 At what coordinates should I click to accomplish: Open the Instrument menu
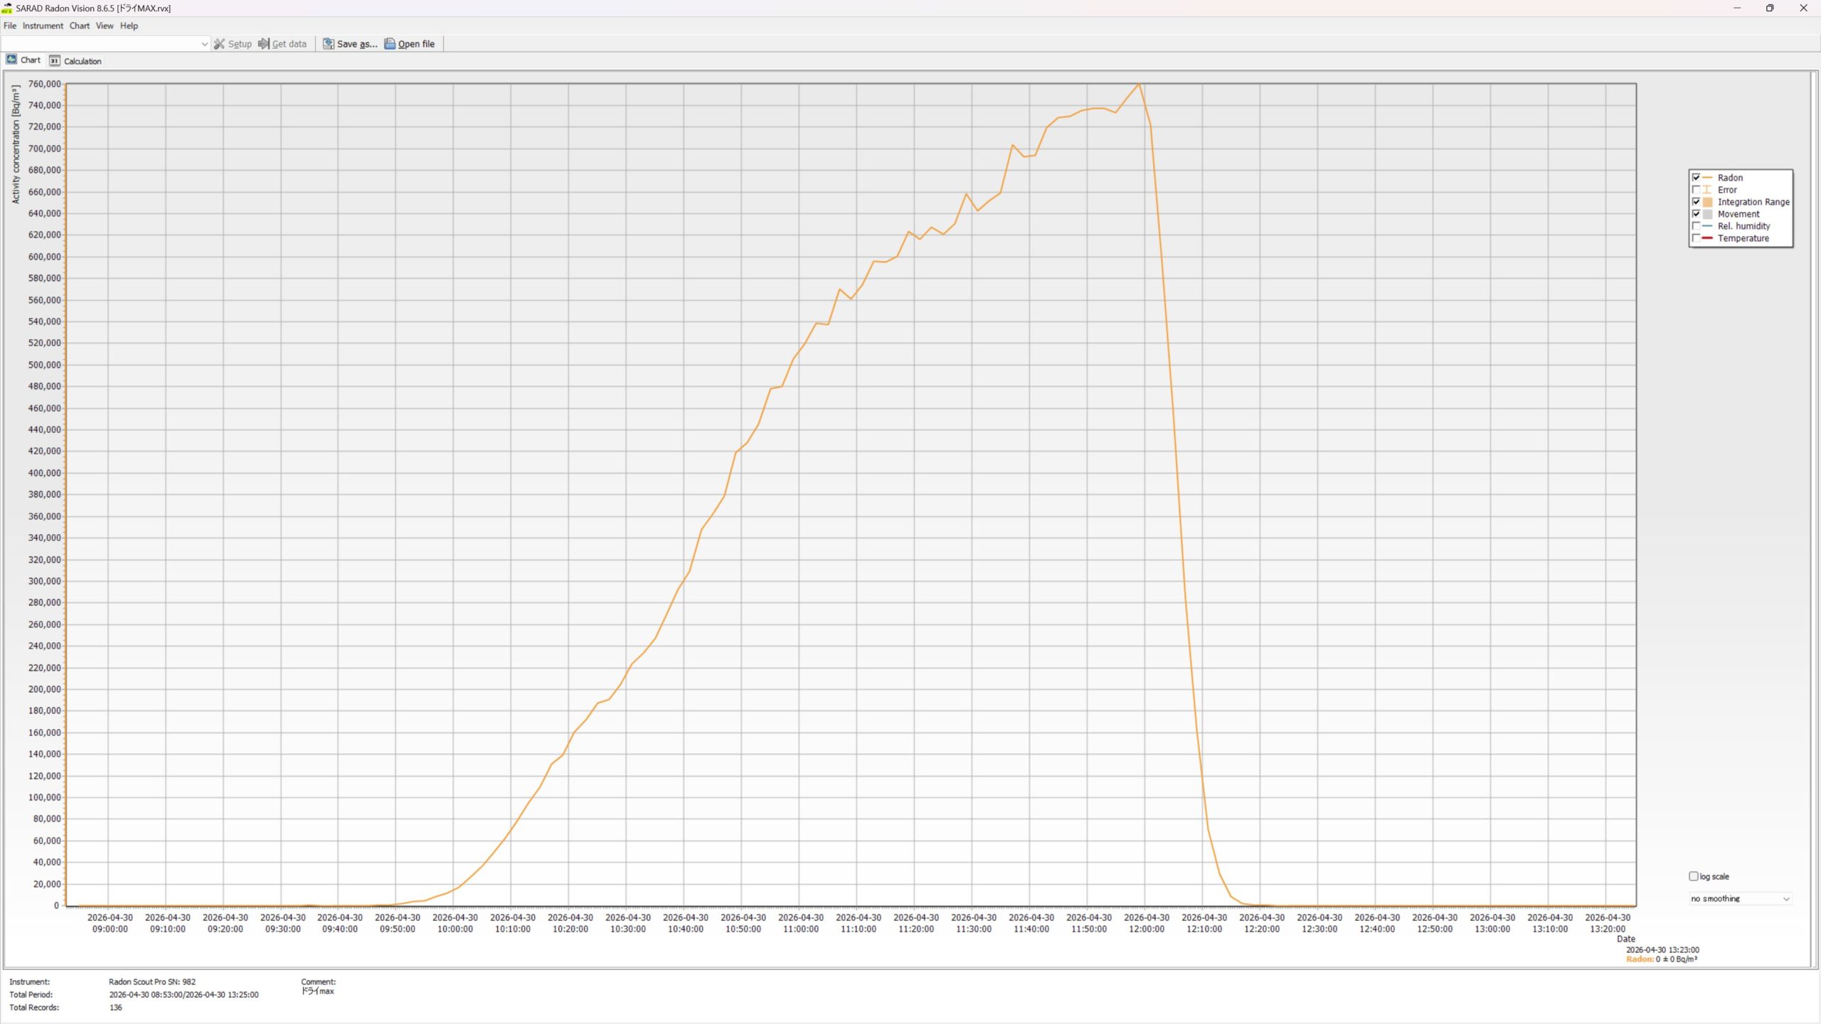(43, 26)
